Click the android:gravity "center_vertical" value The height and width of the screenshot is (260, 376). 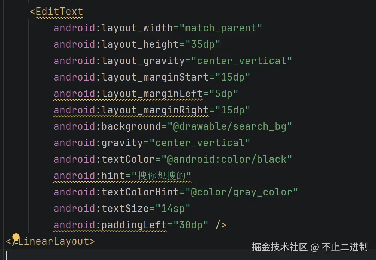tap(200, 143)
